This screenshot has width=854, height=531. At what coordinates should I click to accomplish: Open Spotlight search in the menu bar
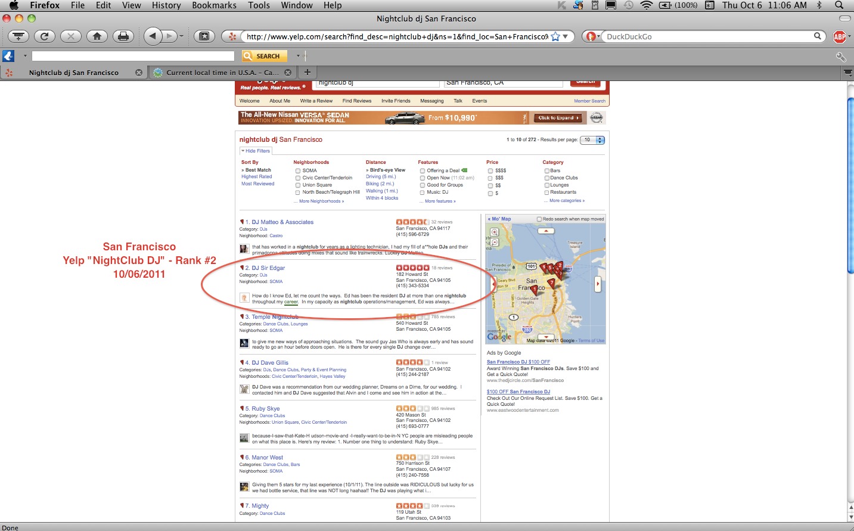[839, 5]
